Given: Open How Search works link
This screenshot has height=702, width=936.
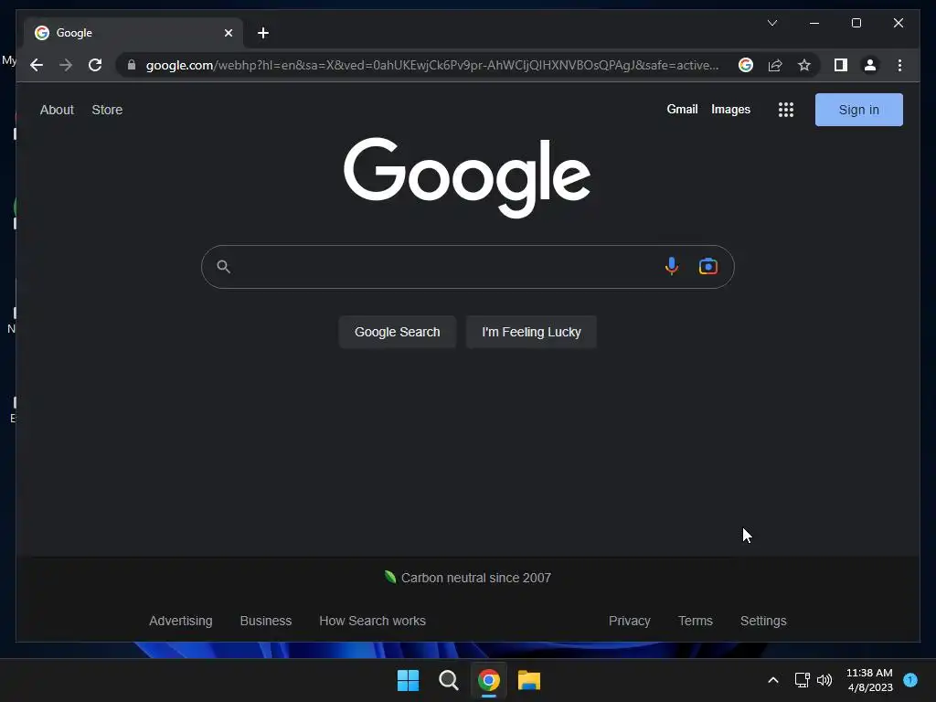Looking at the screenshot, I should tap(373, 621).
